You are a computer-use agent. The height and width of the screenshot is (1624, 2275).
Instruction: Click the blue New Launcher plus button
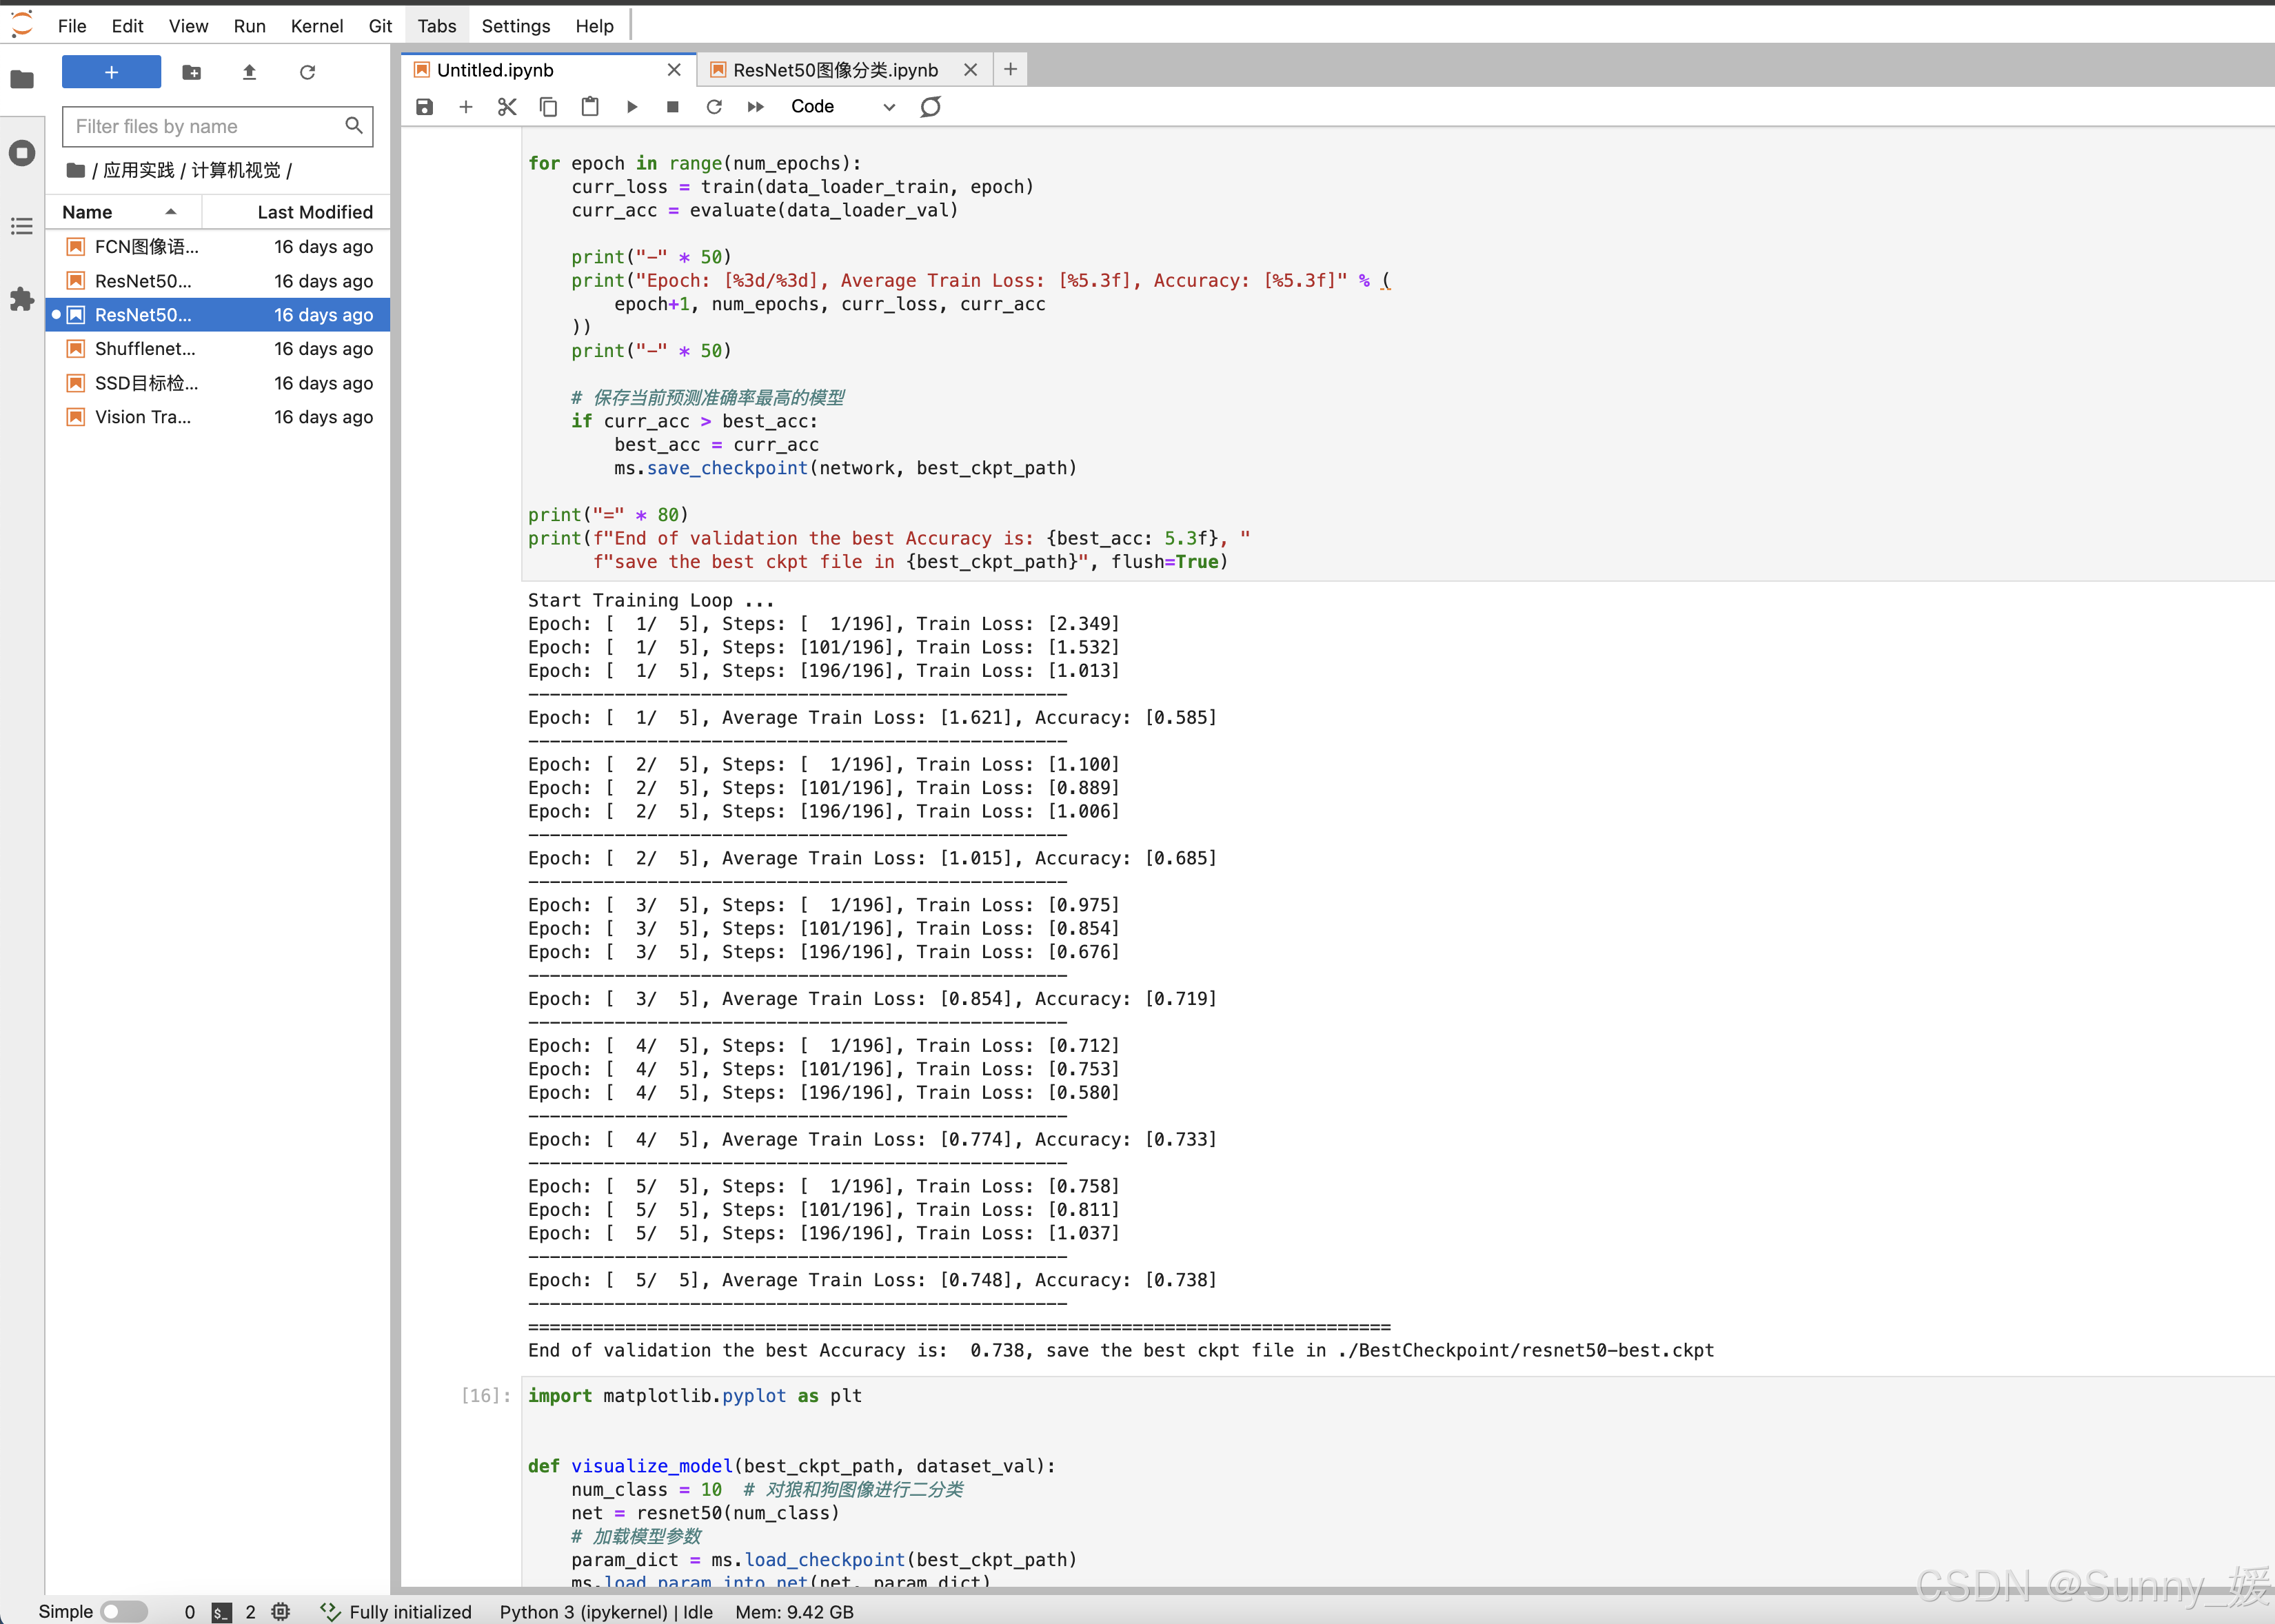(x=111, y=72)
